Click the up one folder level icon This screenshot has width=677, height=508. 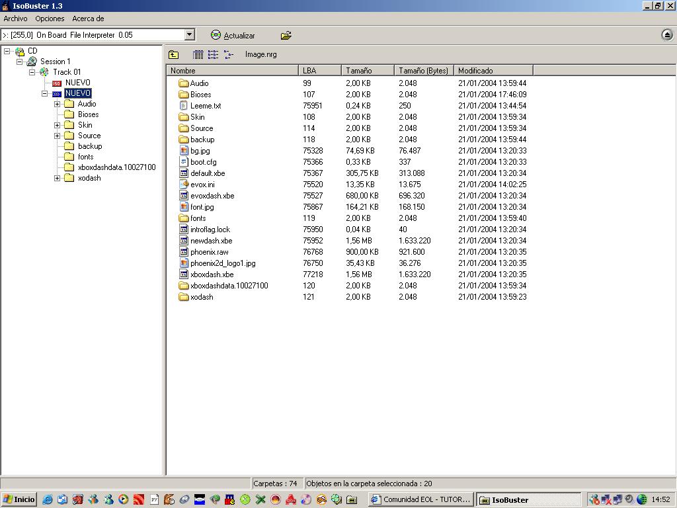(173, 55)
